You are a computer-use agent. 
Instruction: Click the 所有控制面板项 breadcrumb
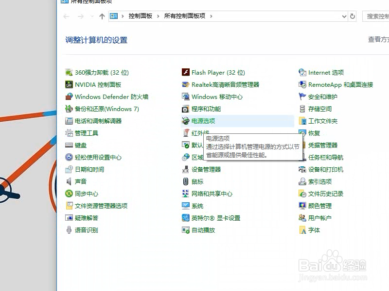pyautogui.click(x=185, y=16)
